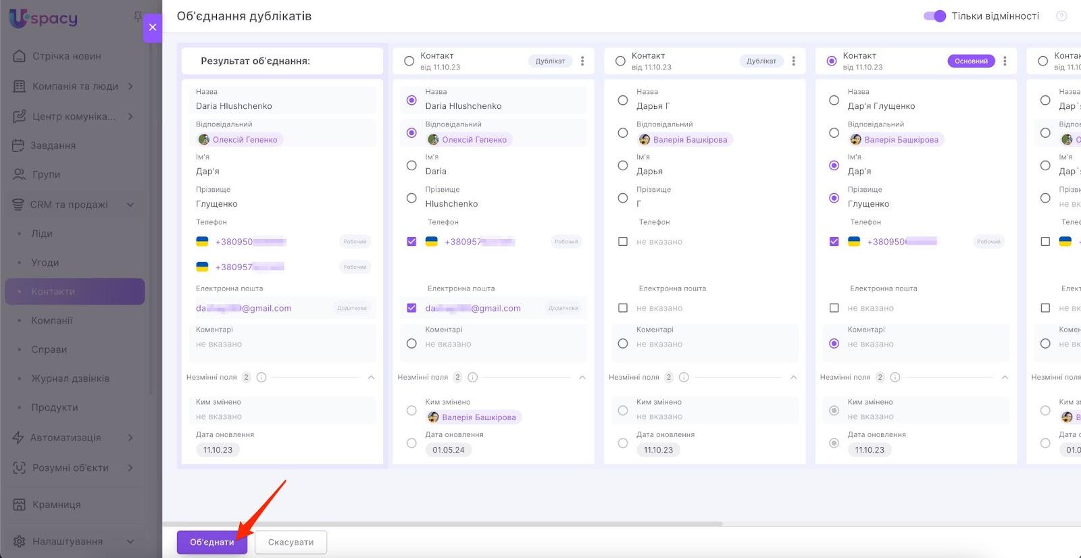Click the Tasks calendar icon

coord(19,145)
